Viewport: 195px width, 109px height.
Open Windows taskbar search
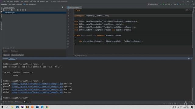7,107
